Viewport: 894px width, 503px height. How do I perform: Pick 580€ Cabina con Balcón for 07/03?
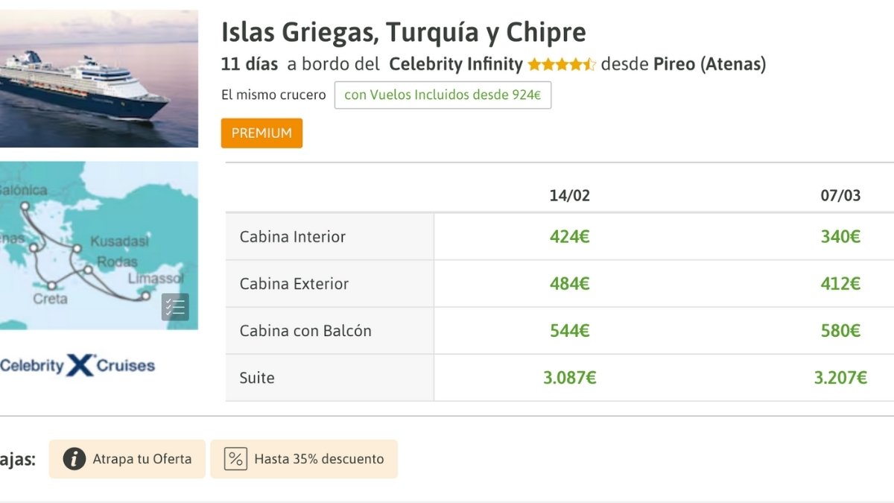point(840,331)
